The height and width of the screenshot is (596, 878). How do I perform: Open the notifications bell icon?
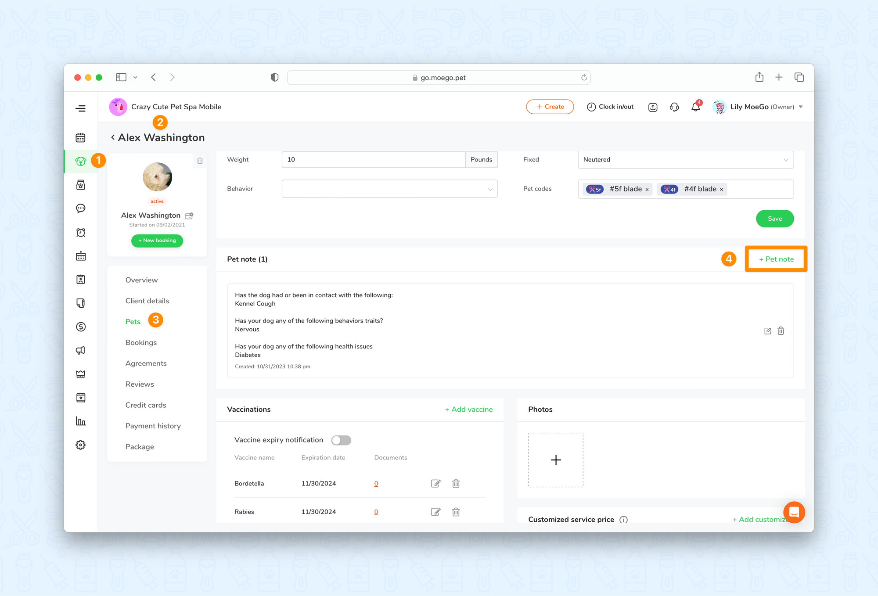pos(695,107)
